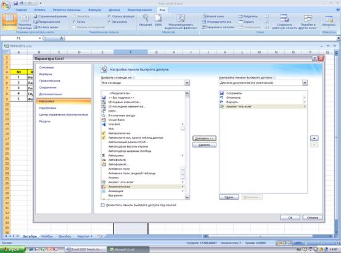Click OK in Параметры Excel dialog
341x253 pixels.
click(x=290, y=218)
